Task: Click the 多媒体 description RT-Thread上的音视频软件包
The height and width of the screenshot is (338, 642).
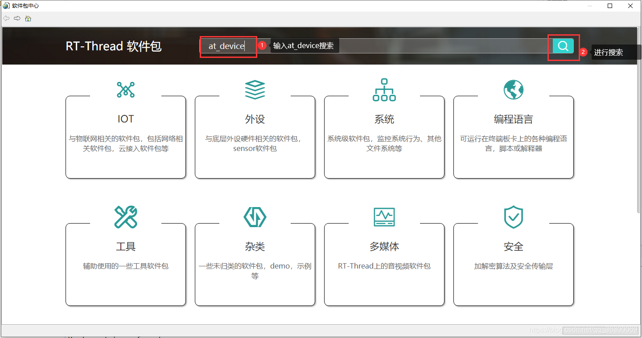Action: pyautogui.click(x=384, y=266)
